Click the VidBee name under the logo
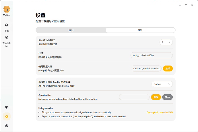The height and width of the screenshot is (132, 198). [7, 15]
